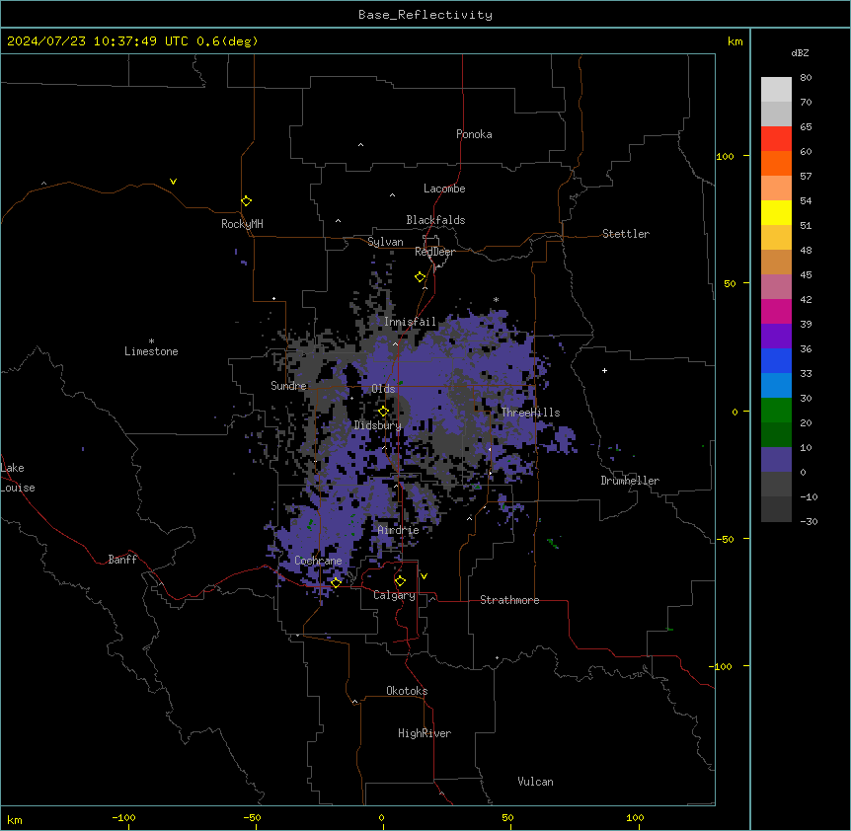Click the yellow V marker northwest of RockyMH

tap(173, 182)
